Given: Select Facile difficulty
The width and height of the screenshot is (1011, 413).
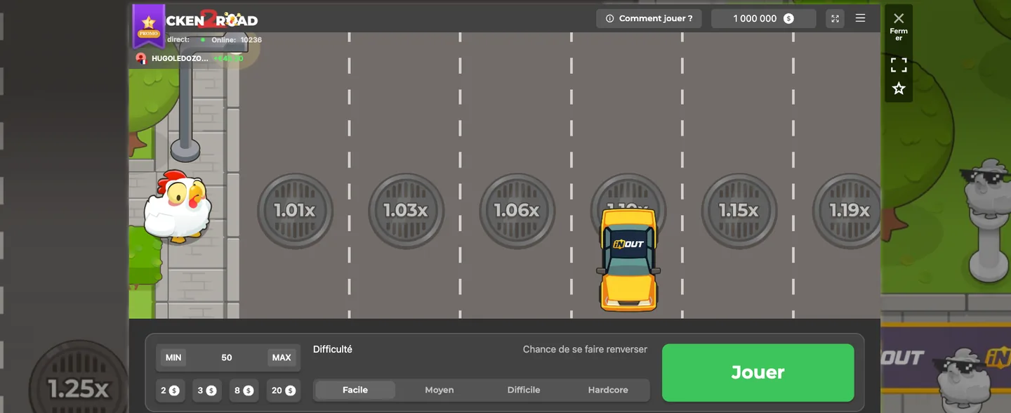Looking at the screenshot, I should coord(355,390).
